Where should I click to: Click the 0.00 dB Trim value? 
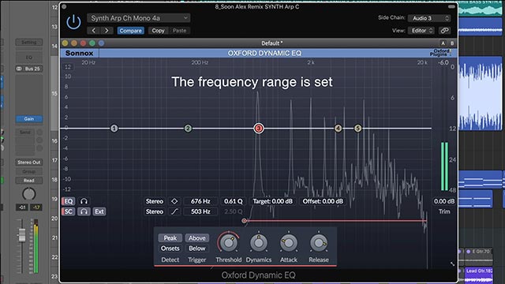click(x=444, y=201)
